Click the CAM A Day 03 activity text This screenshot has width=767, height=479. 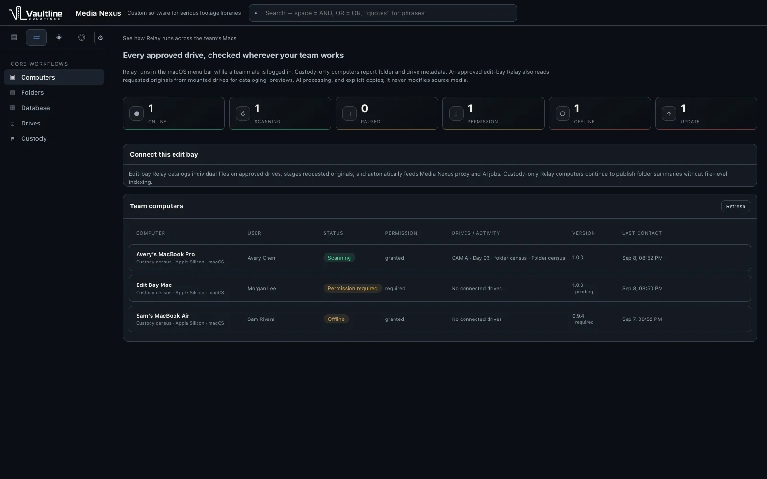(x=508, y=258)
